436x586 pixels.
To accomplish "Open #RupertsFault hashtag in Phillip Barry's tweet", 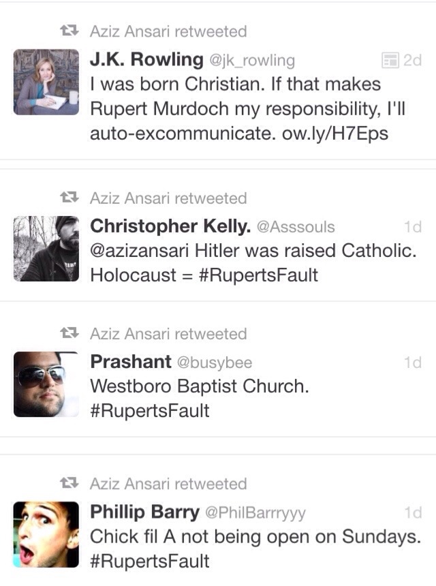I will pos(150,561).
